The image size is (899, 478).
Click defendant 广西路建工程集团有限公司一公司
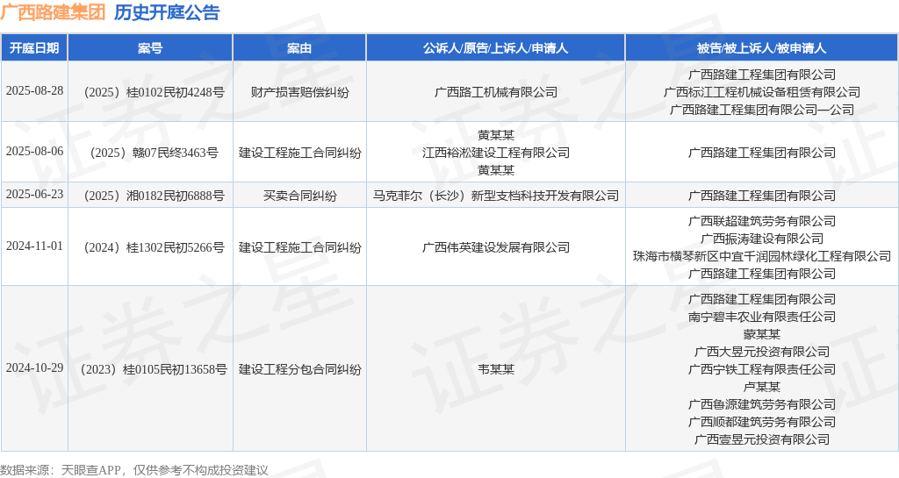tap(762, 110)
